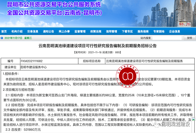Open the 下载专区 menu item

pyautogui.click(x=127, y=31)
